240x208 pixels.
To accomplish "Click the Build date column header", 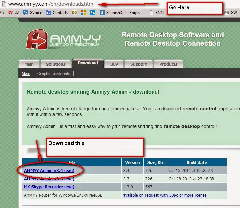I will [197, 162].
